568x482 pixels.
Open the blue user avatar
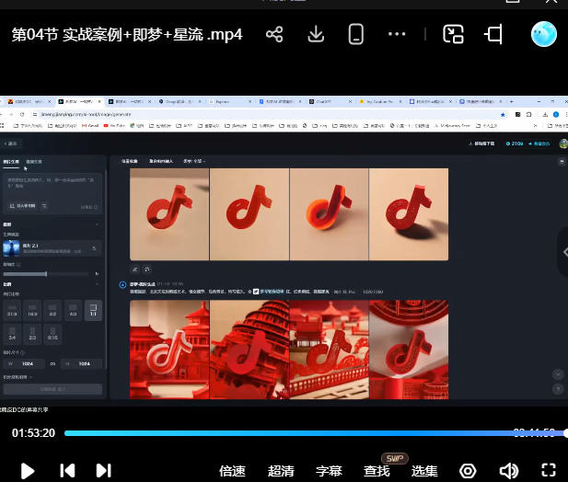point(544,35)
